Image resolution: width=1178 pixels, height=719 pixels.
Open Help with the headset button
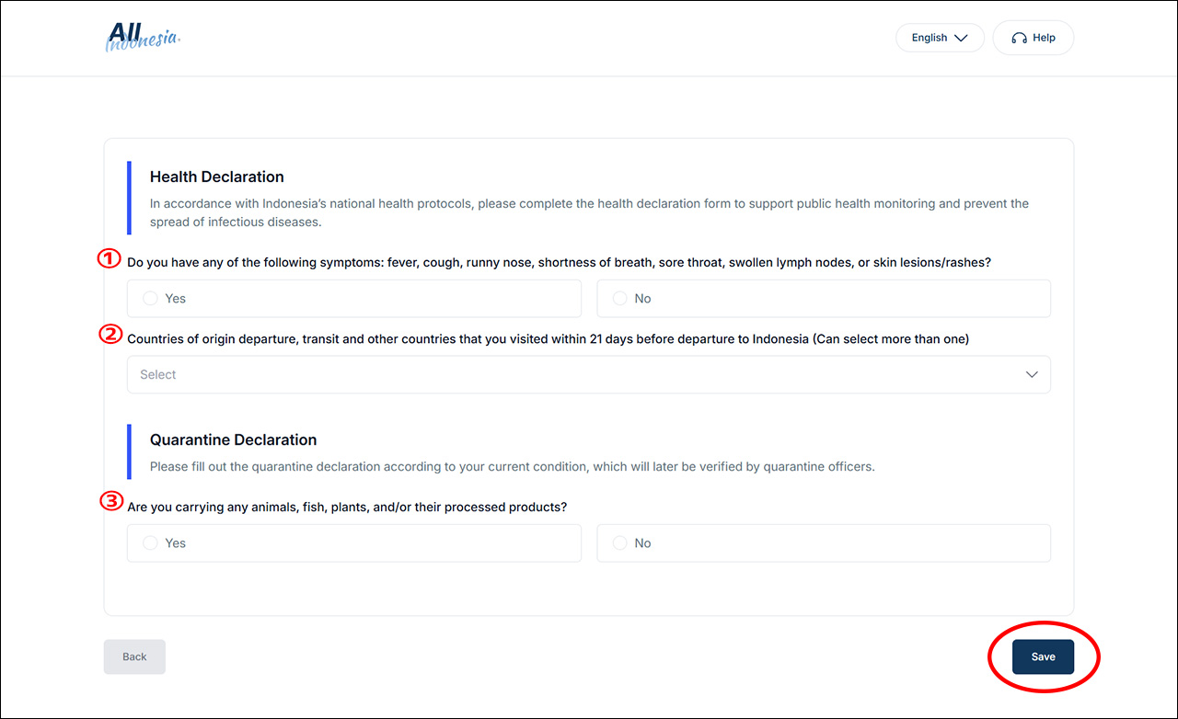(x=1033, y=38)
